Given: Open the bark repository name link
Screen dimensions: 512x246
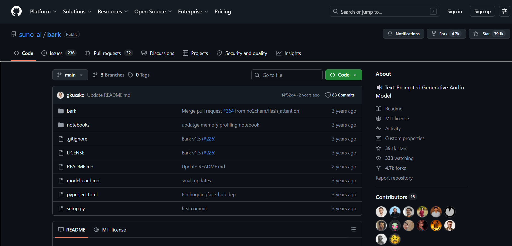Looking at the screenshot, I should point(54,34).
